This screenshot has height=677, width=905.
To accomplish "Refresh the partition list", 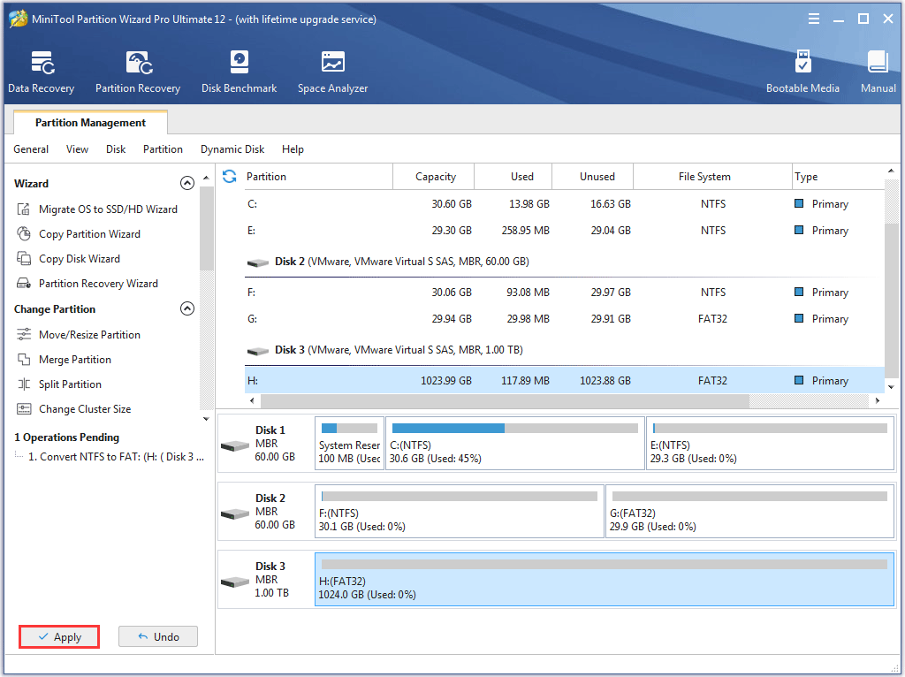I will [229, 176].
